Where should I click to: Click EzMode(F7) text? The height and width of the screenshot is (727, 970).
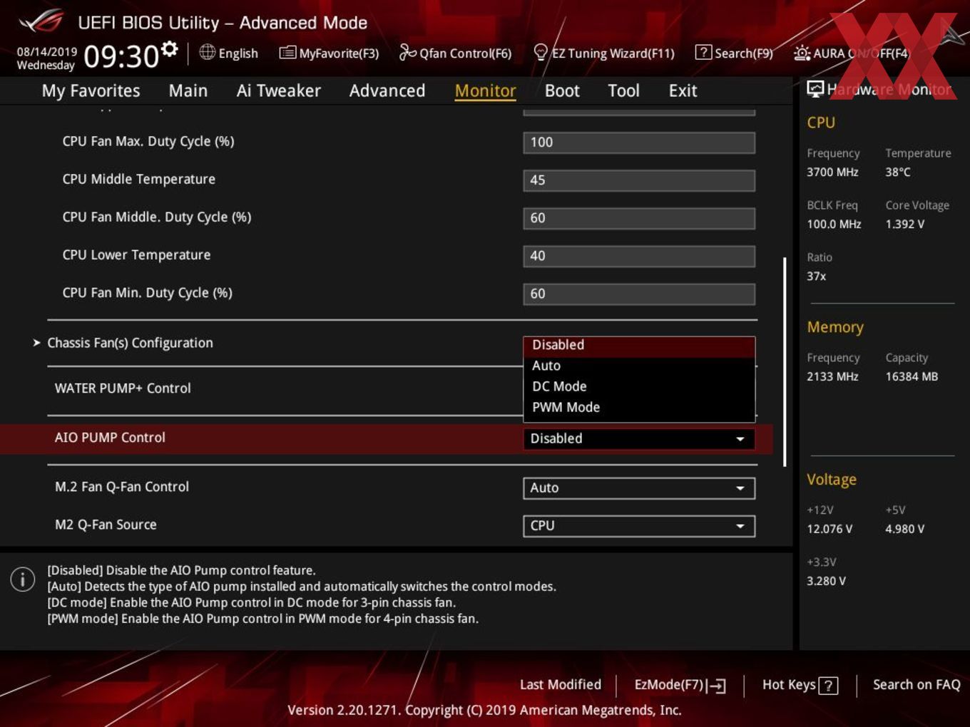coord(668,685)
